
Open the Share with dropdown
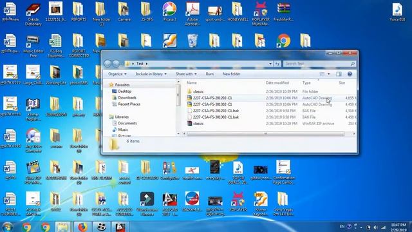[x=186, y=74]
